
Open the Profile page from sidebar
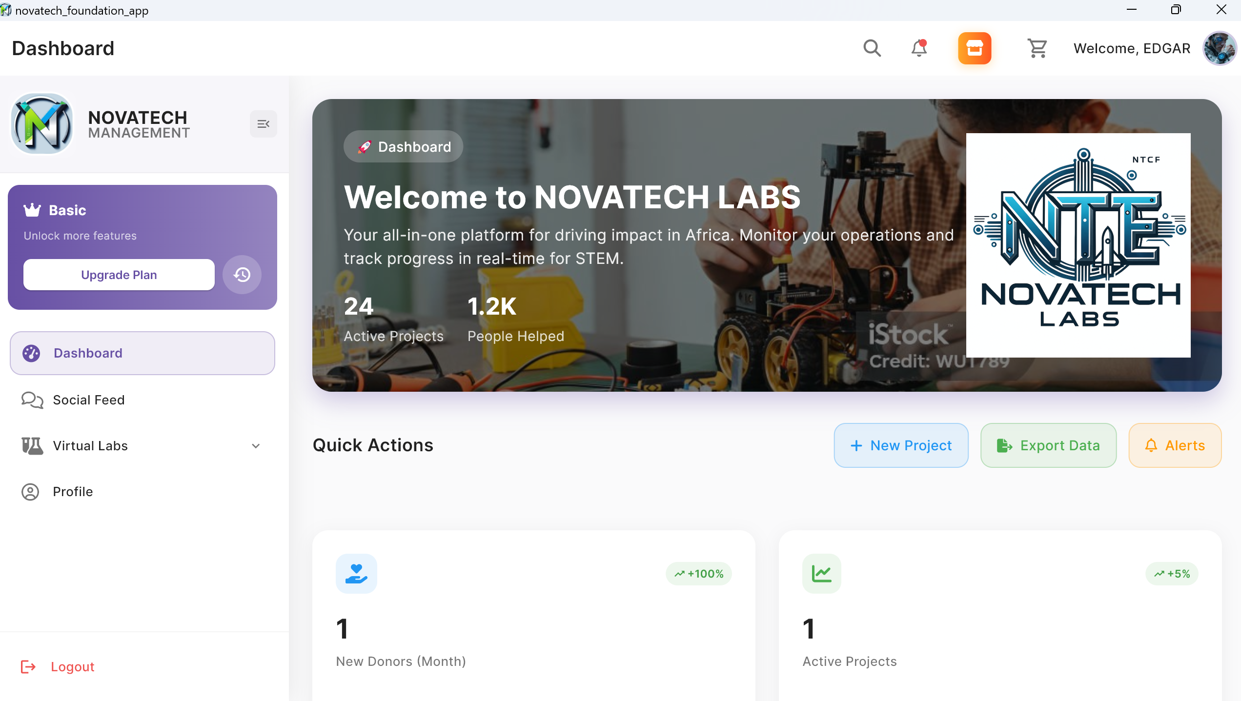click(73, 492)
